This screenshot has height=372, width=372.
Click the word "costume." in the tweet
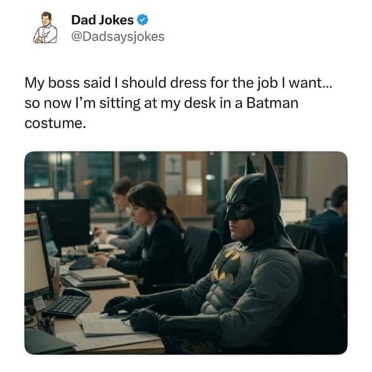point(55,123)
